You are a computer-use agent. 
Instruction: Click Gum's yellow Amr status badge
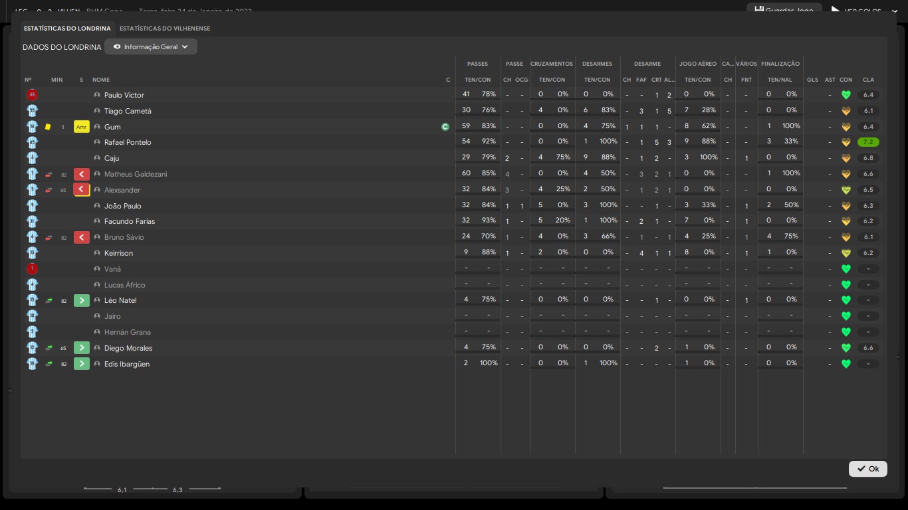[82, 127]
